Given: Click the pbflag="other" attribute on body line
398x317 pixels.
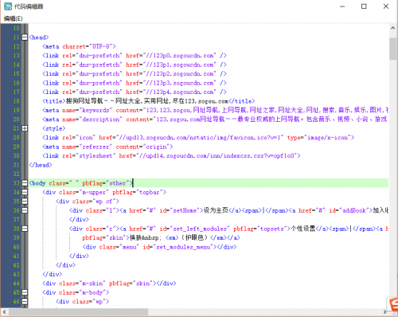Looking at the screenshot, I should (x=106, y=183).
